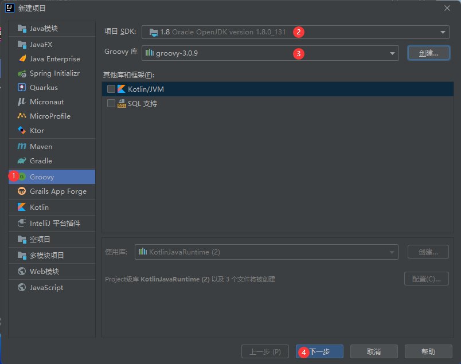Click the Web模块 globe icon
Image resolution: width=461 pixels, height=364 pixels.
pos(22,271)
